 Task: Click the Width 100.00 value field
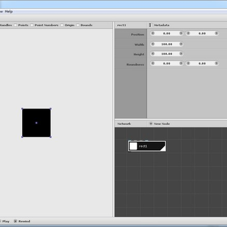click(166, 44)
